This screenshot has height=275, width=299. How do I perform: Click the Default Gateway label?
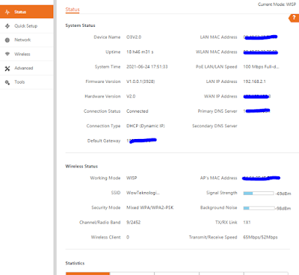[x=104, y=140]
